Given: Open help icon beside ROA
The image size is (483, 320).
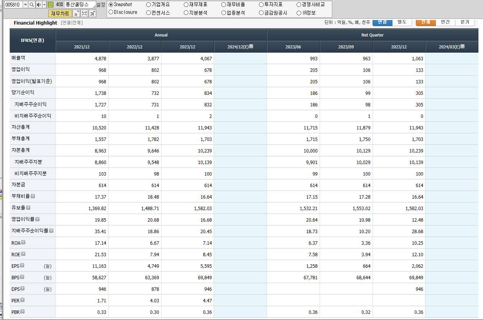Looking at the screenshot, I should pos(23,242).
